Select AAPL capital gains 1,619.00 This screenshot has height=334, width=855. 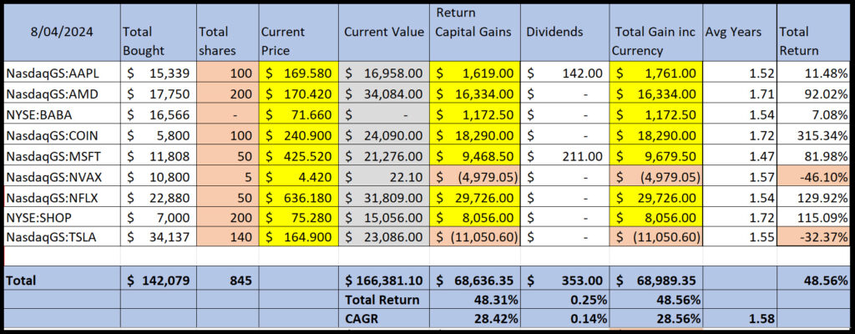pos(475,73)
